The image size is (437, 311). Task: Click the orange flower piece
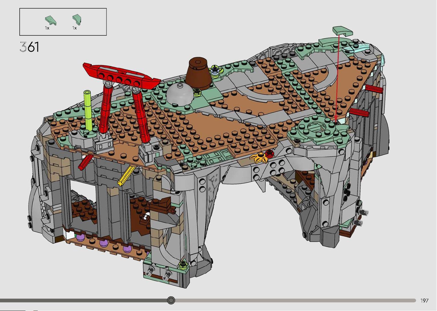(260, 157)
